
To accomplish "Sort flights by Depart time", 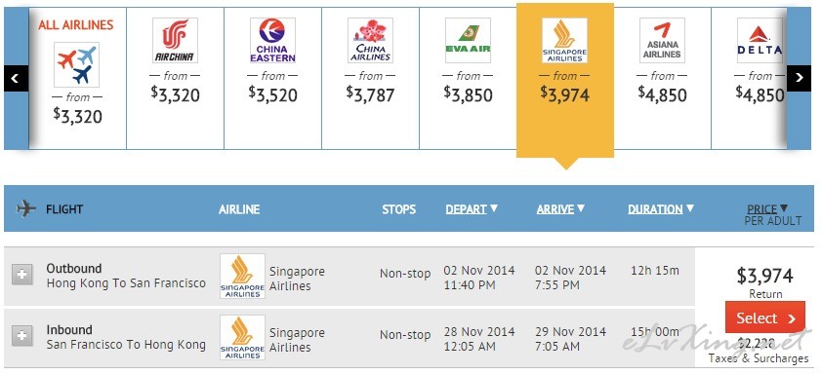I will (472, 208).
